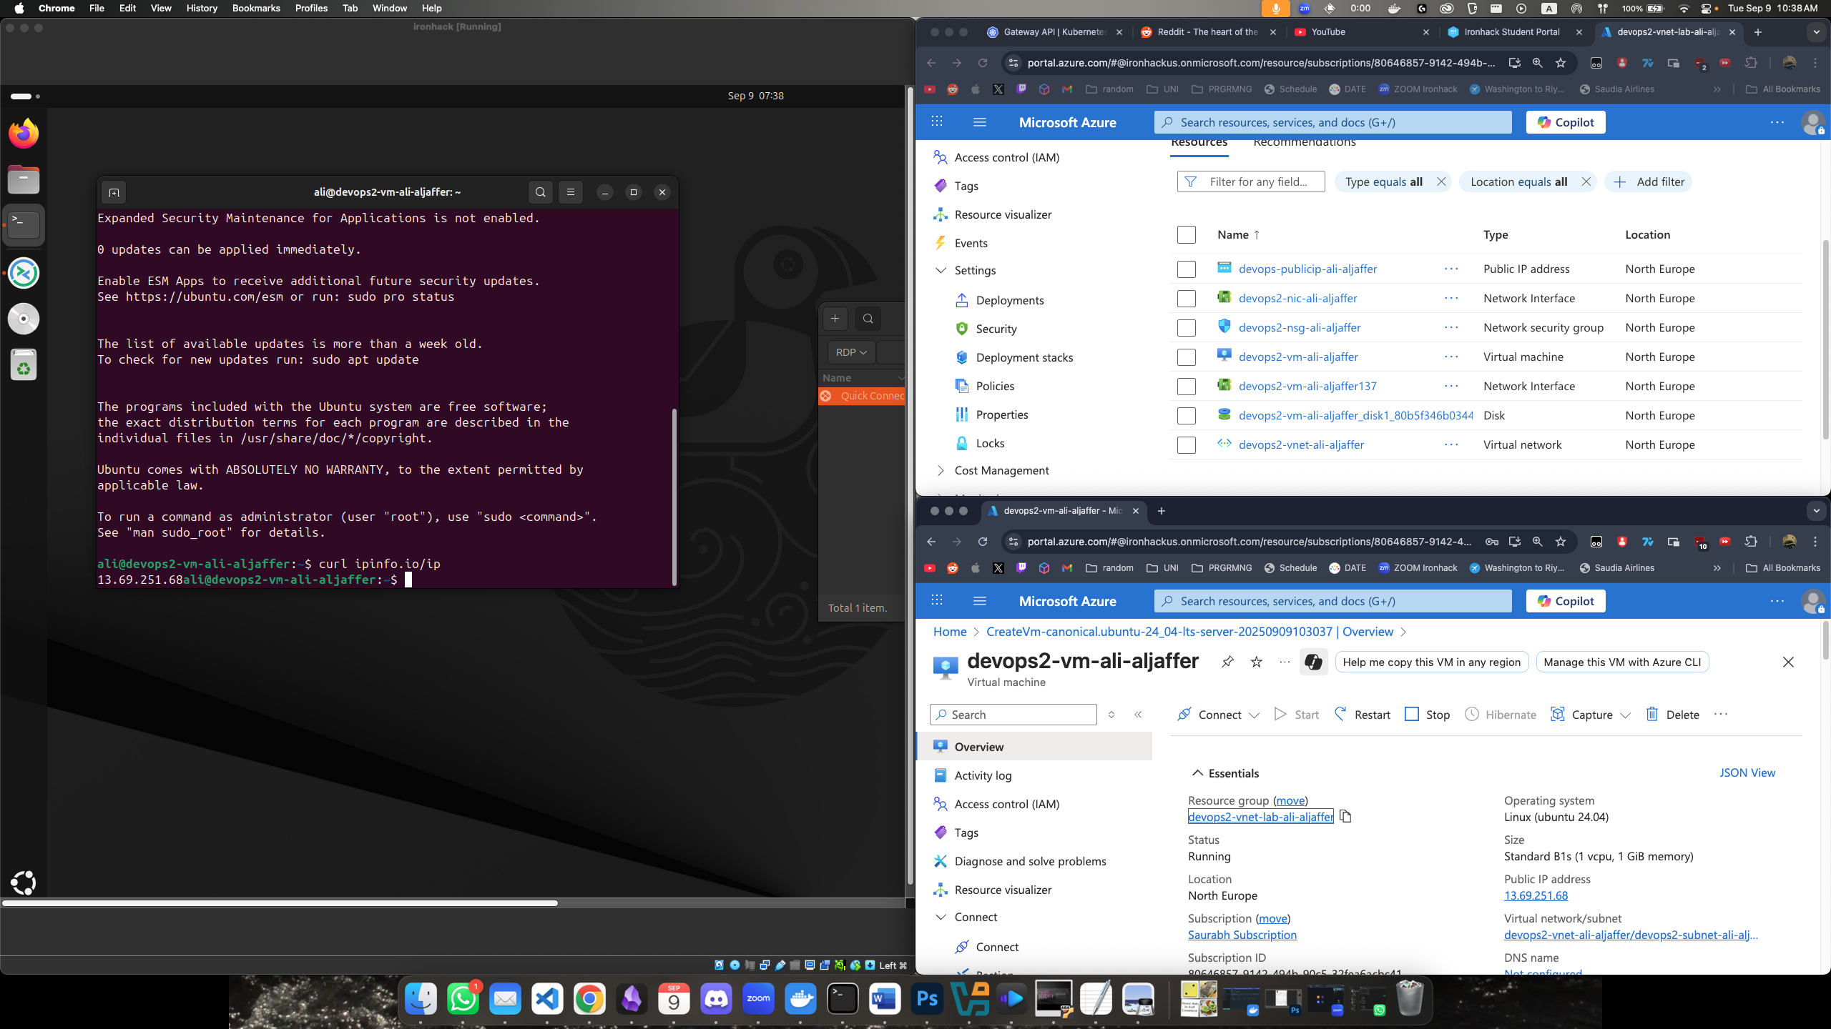Screen dimensions: 1831x1029
Task: Select all resources using the header checkbox
Action: tap(1186, 234)
